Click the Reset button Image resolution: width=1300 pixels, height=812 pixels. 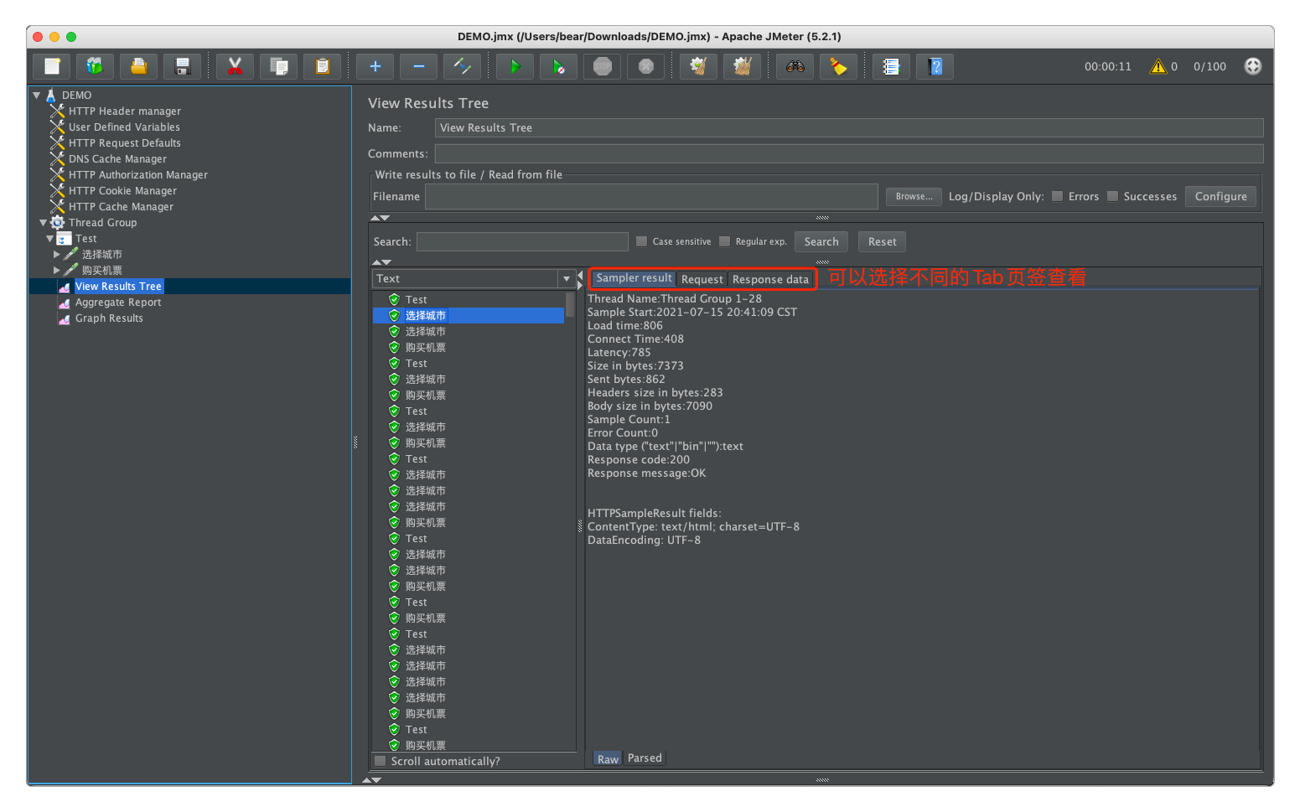coord(882,241)
